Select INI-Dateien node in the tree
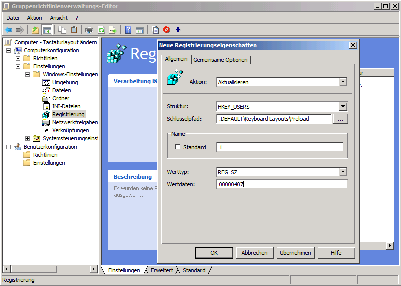The image size is (401, 286). [x=66, y=106]
